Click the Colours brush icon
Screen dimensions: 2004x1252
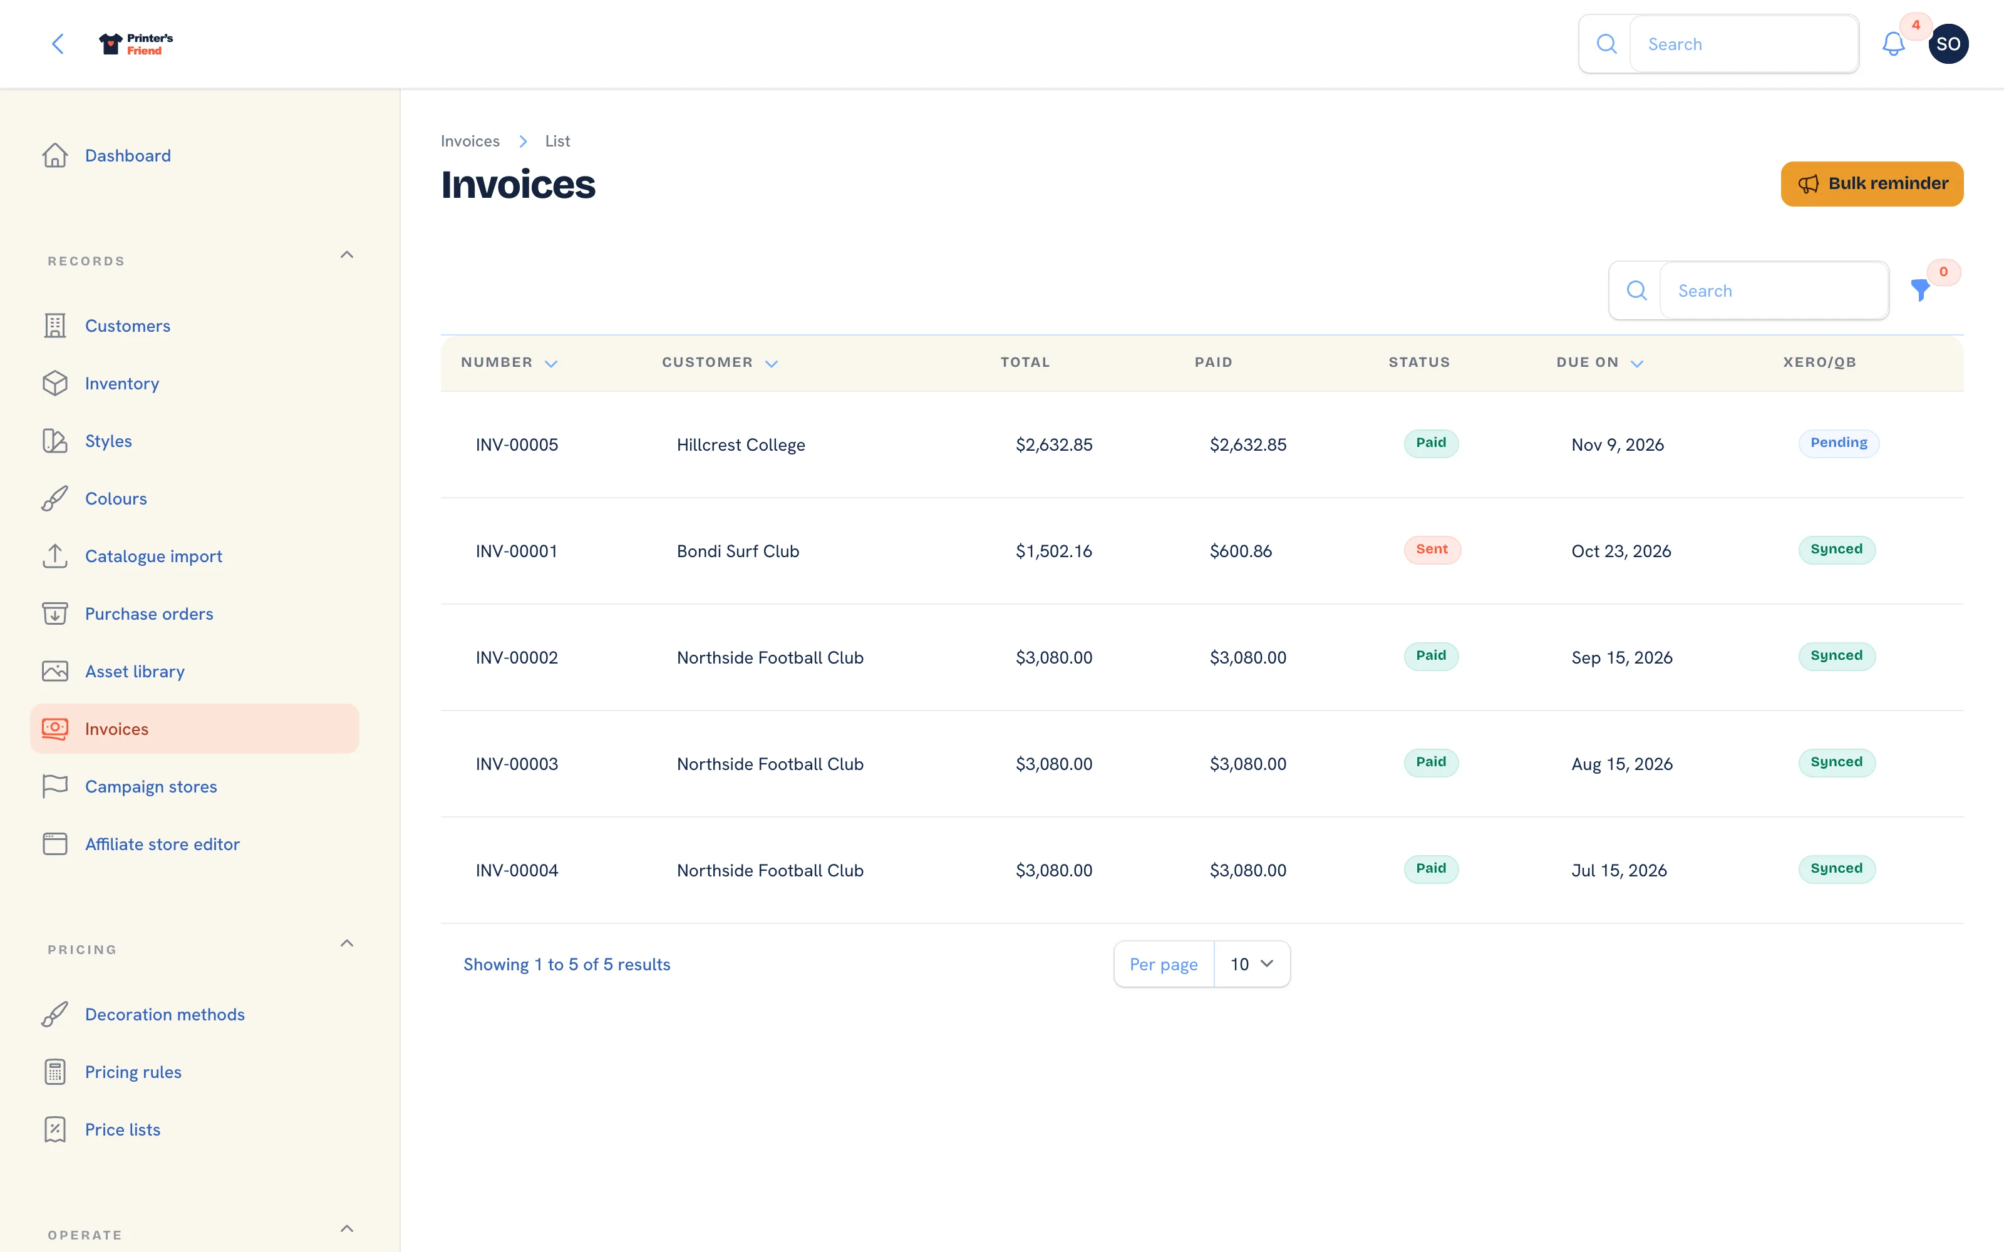click(x=56, y=498)
